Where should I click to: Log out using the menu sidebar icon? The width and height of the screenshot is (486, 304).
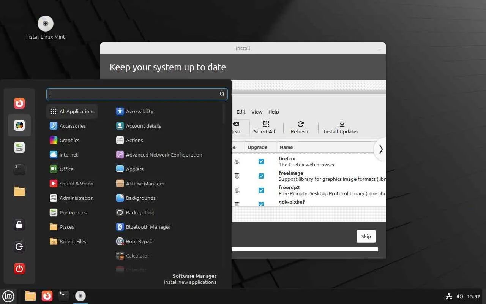pyautogui.click(x=19, y=247)
